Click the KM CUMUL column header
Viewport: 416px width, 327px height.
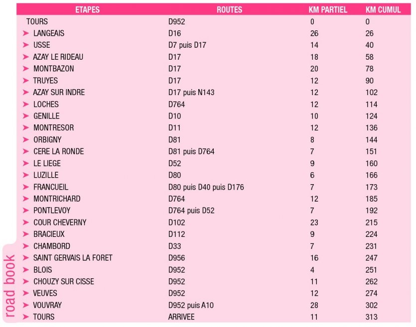[383, 10]
